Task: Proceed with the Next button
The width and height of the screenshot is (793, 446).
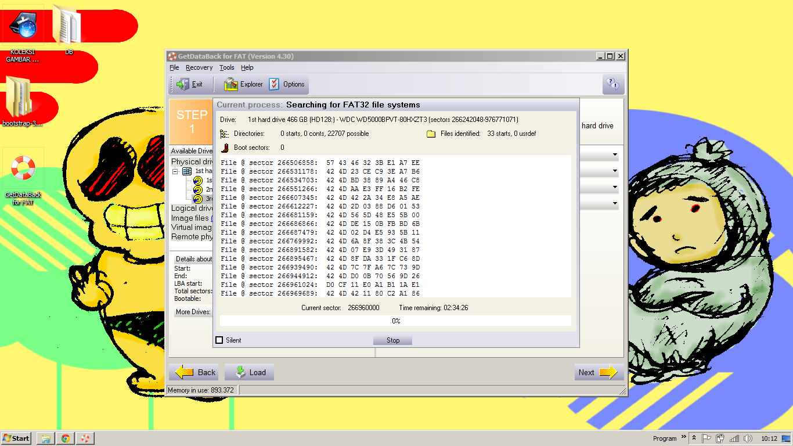Action: tap(599, 372)
